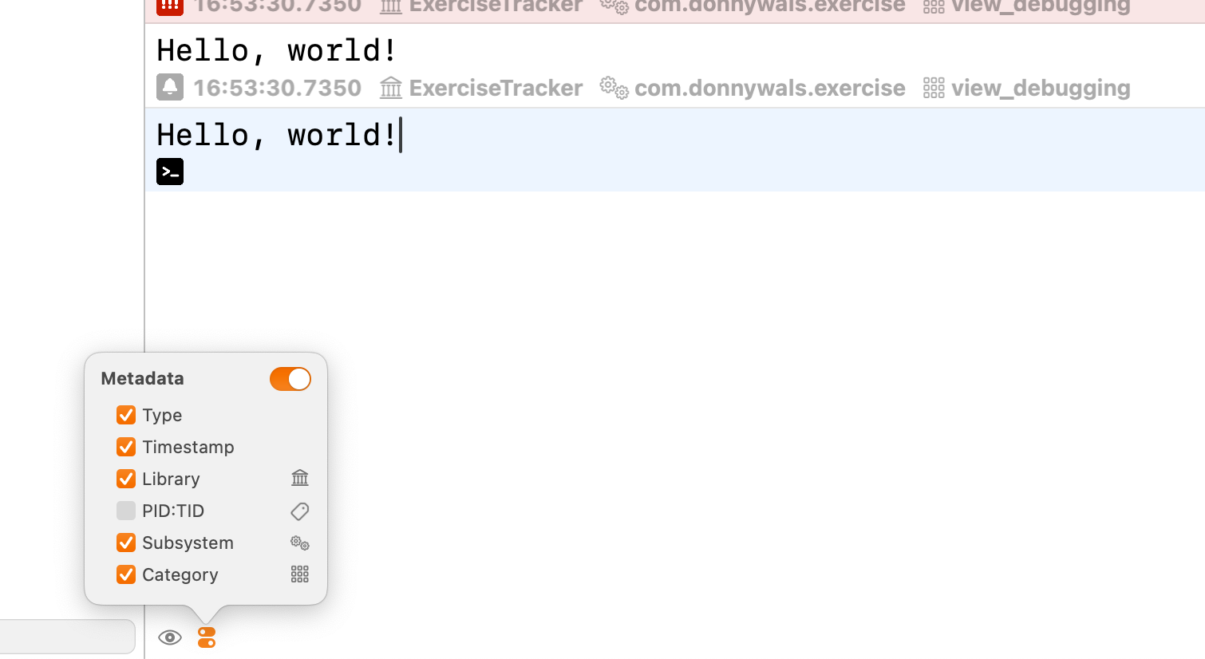Uncheck the Type metadata checkbox
Image resolution: width=1205 pixels, height=659 pixels.
[x=126, y=415]
